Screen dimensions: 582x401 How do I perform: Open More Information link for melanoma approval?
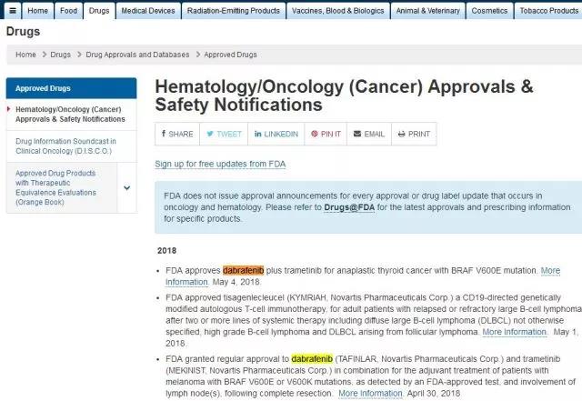coord(370,393)
